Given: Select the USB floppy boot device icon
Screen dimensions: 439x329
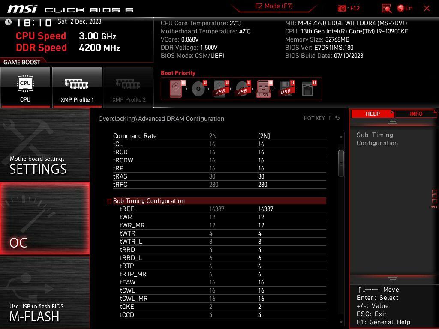Looking at the screenshot, I should pyautogui.click(x=286, y=89).
